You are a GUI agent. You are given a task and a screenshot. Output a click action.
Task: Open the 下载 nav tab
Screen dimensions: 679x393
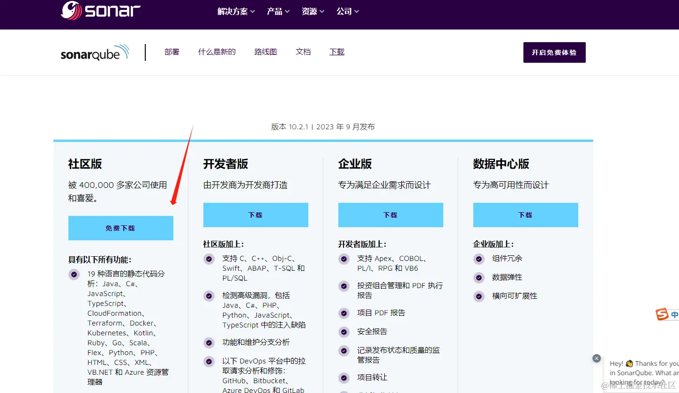(337, 52)
